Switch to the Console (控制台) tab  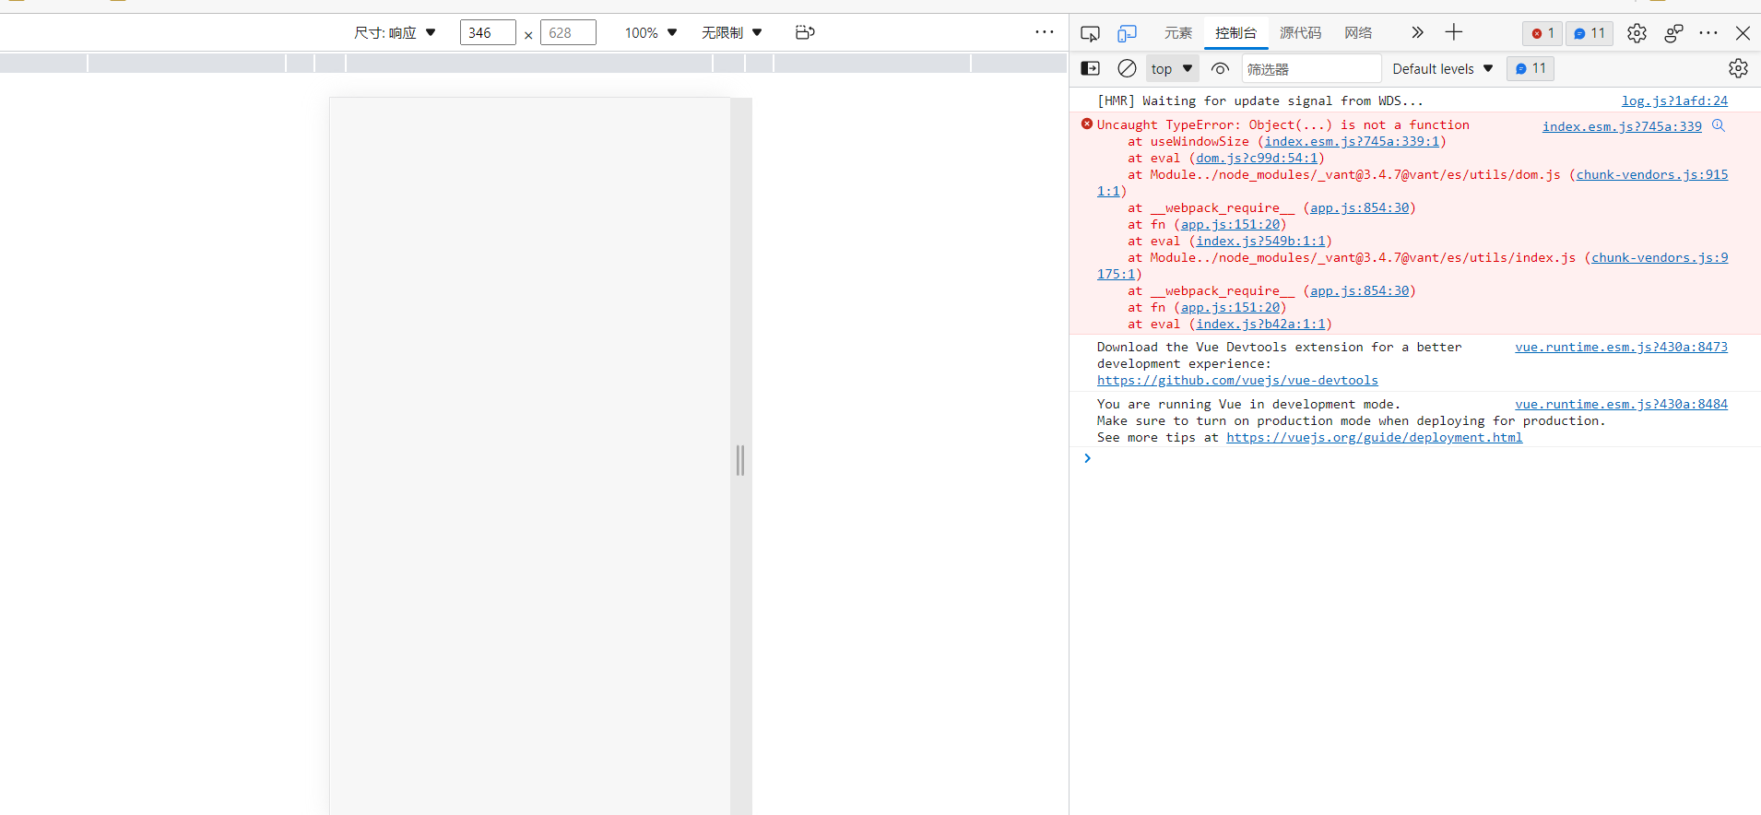(1235, 33)
